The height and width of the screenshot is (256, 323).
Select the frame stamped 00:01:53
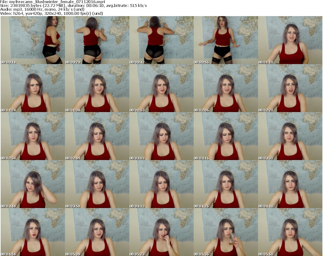pos(161,88)
